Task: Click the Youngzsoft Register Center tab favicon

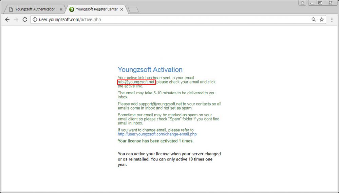Action: coord(72,9)
